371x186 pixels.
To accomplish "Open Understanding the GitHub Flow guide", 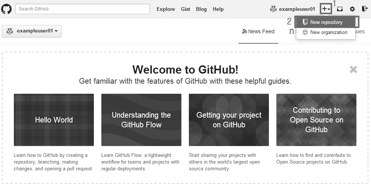I will pos(141,120).
